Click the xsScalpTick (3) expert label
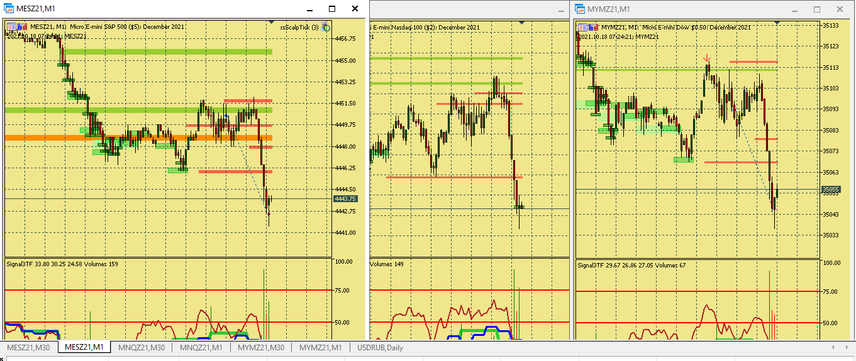The height and width of the screenshot is (361, 856). click(x=299, y=27)
